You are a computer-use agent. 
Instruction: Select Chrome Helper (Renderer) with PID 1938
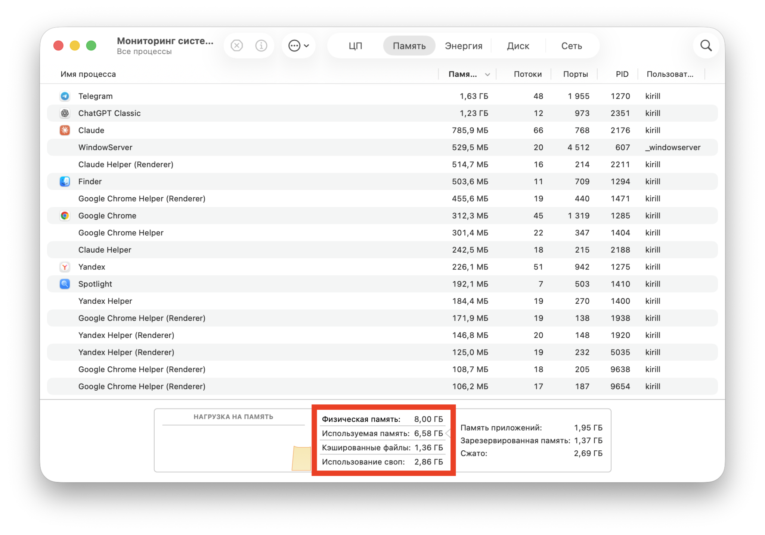382,318
